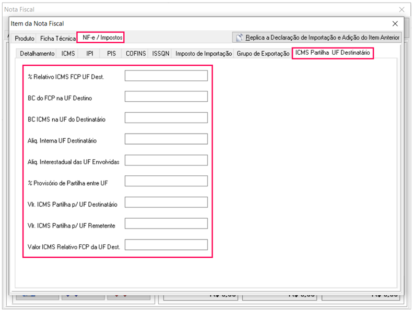Click Aliq. Interestadual das UF Envolvidas field

pyautogui.click(x=166, y=160)
